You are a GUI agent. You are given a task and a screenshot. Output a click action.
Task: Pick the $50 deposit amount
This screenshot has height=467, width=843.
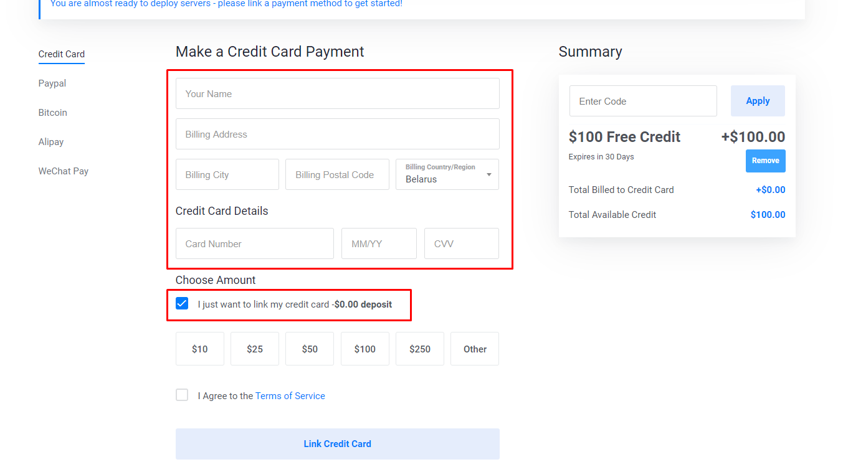click(310, 349)
